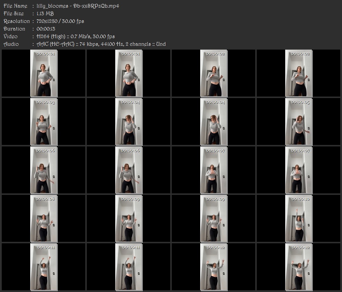Screen dimensions: 342x292
Task: Click the 'File Name' label
Action: click(16, 6)
